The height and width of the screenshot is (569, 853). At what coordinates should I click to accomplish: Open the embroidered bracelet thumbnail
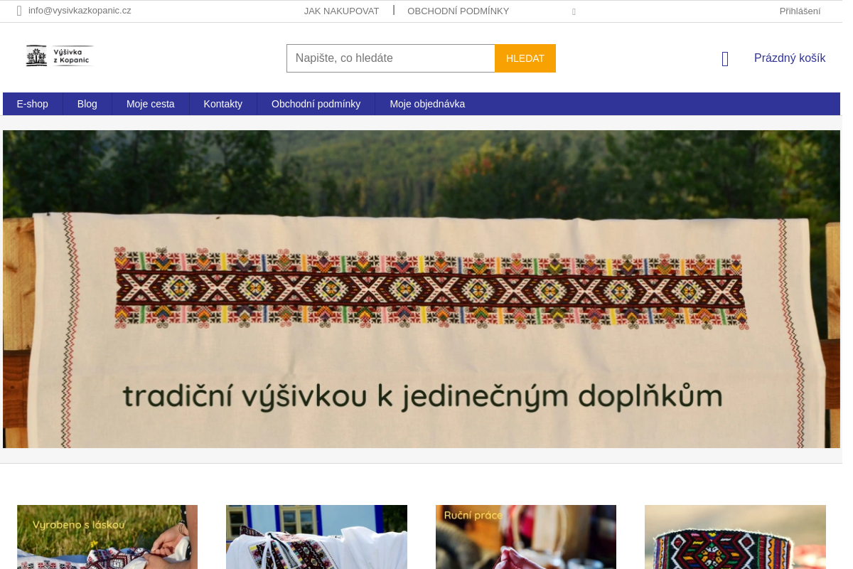tap(735, 537)
